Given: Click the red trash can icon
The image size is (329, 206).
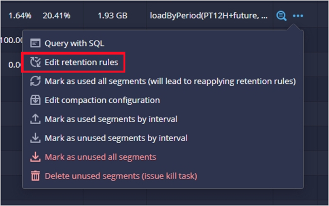Looking at the screenshot, I should click(35, 176).
